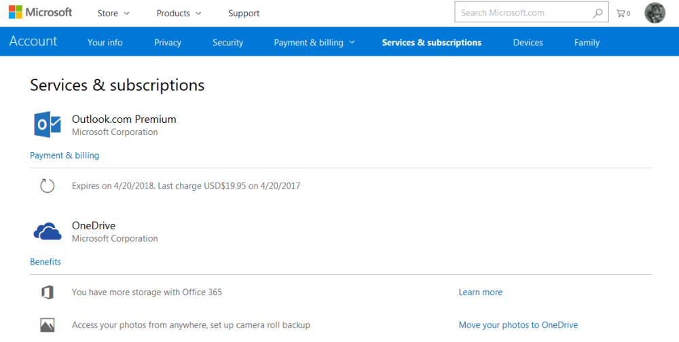
Task: Expand the Products dropdown
Action: (179, 14)
